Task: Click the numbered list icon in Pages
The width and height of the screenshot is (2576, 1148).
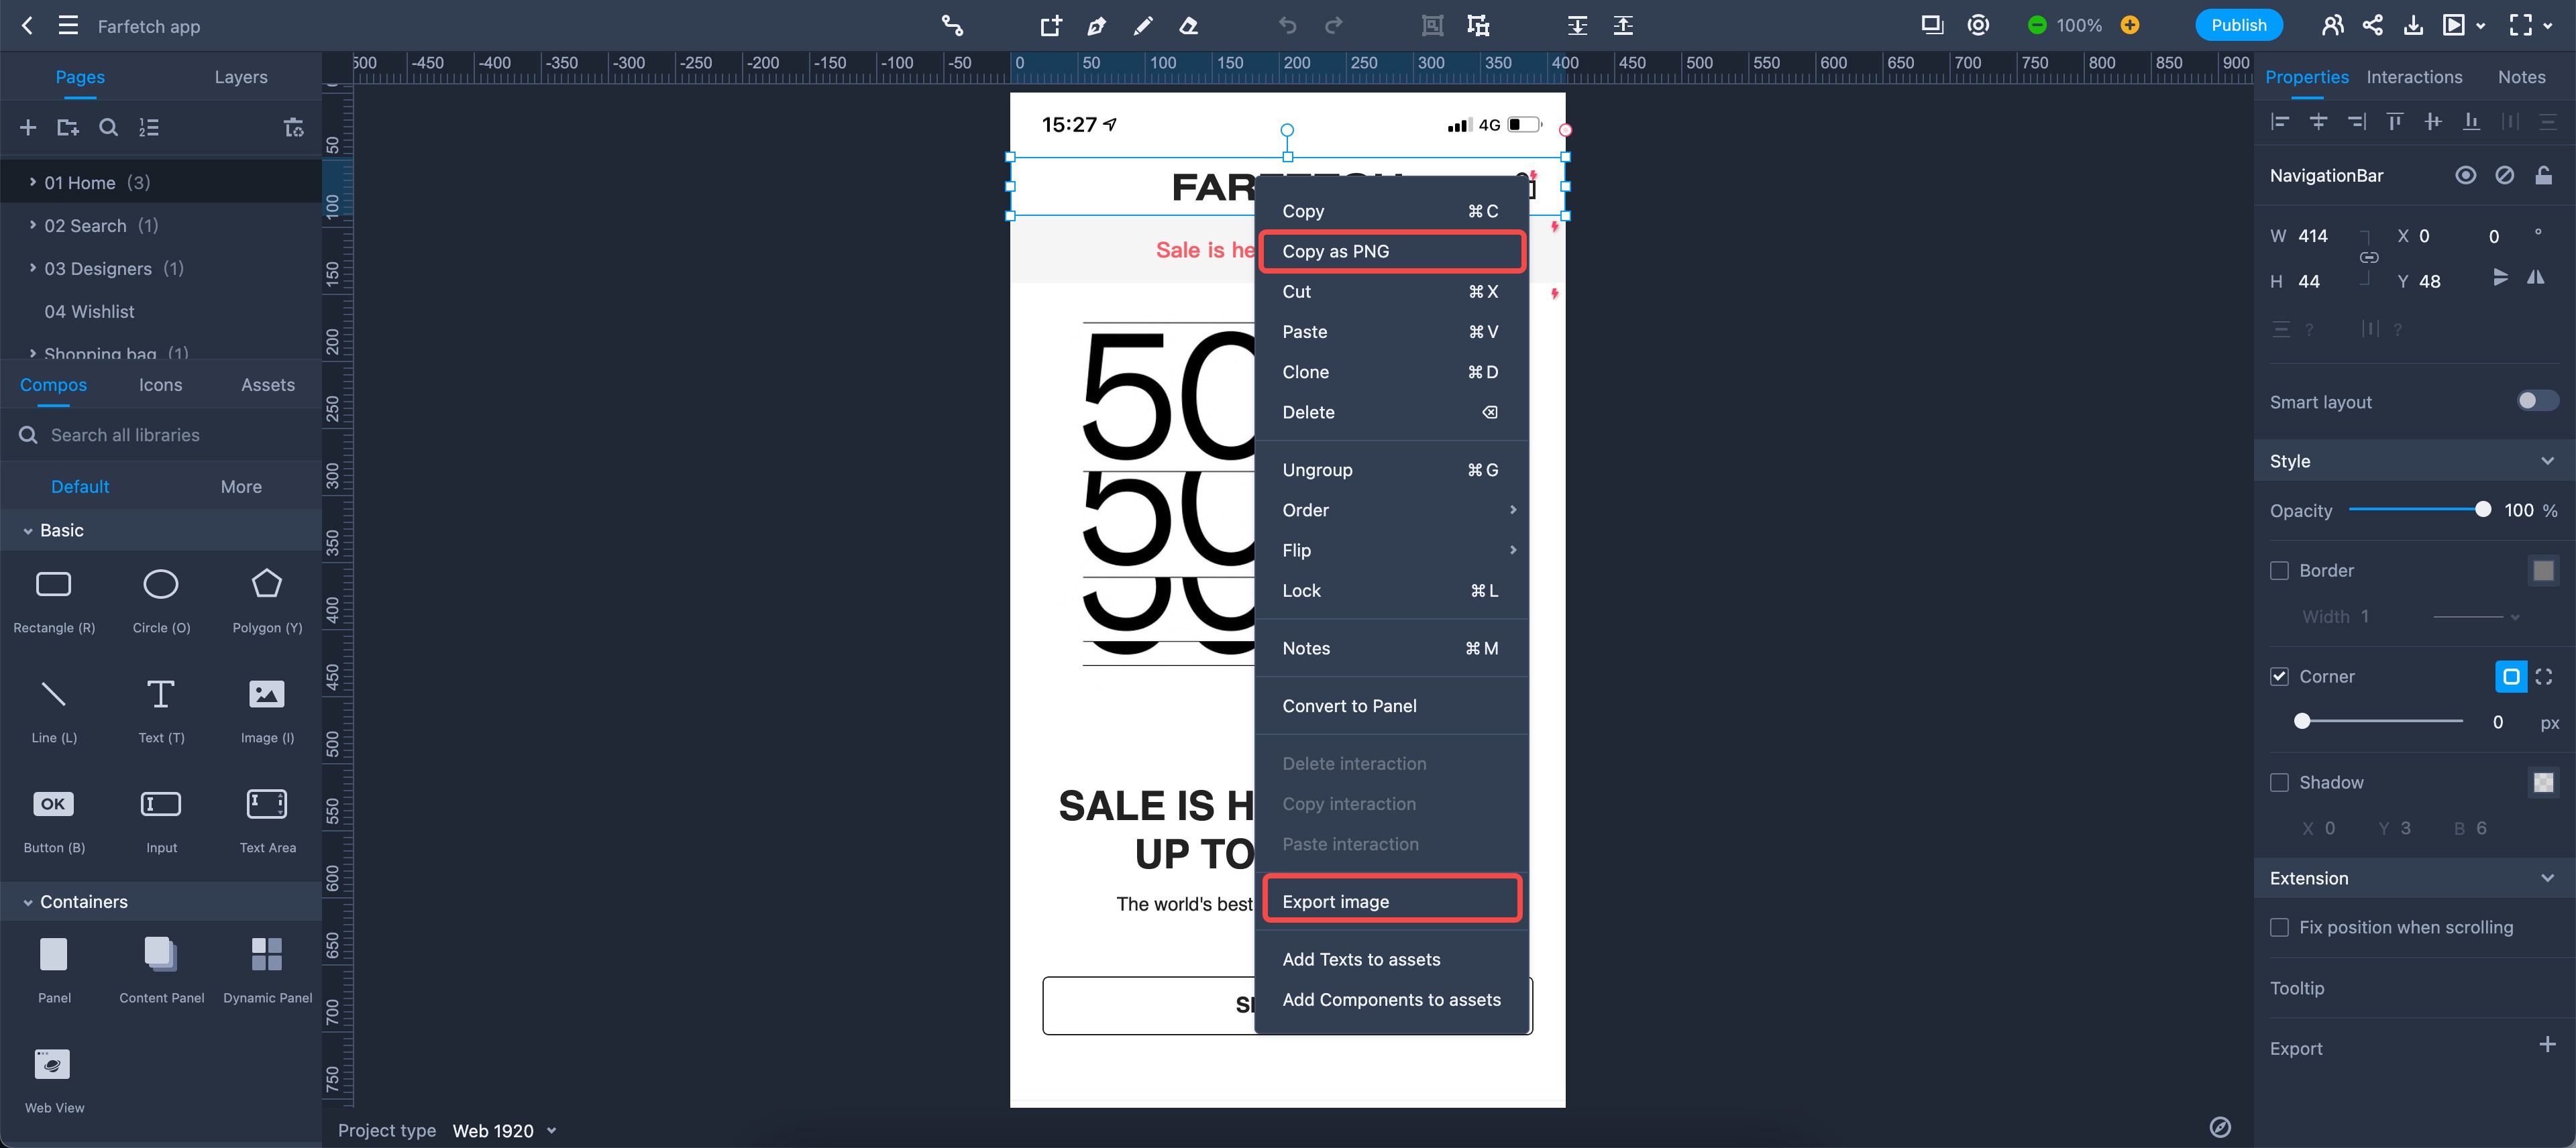Action: pos(148,127)
